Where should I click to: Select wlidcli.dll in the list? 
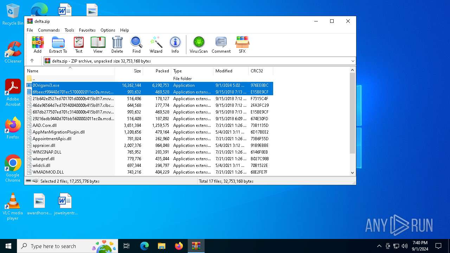pos(149,166)
